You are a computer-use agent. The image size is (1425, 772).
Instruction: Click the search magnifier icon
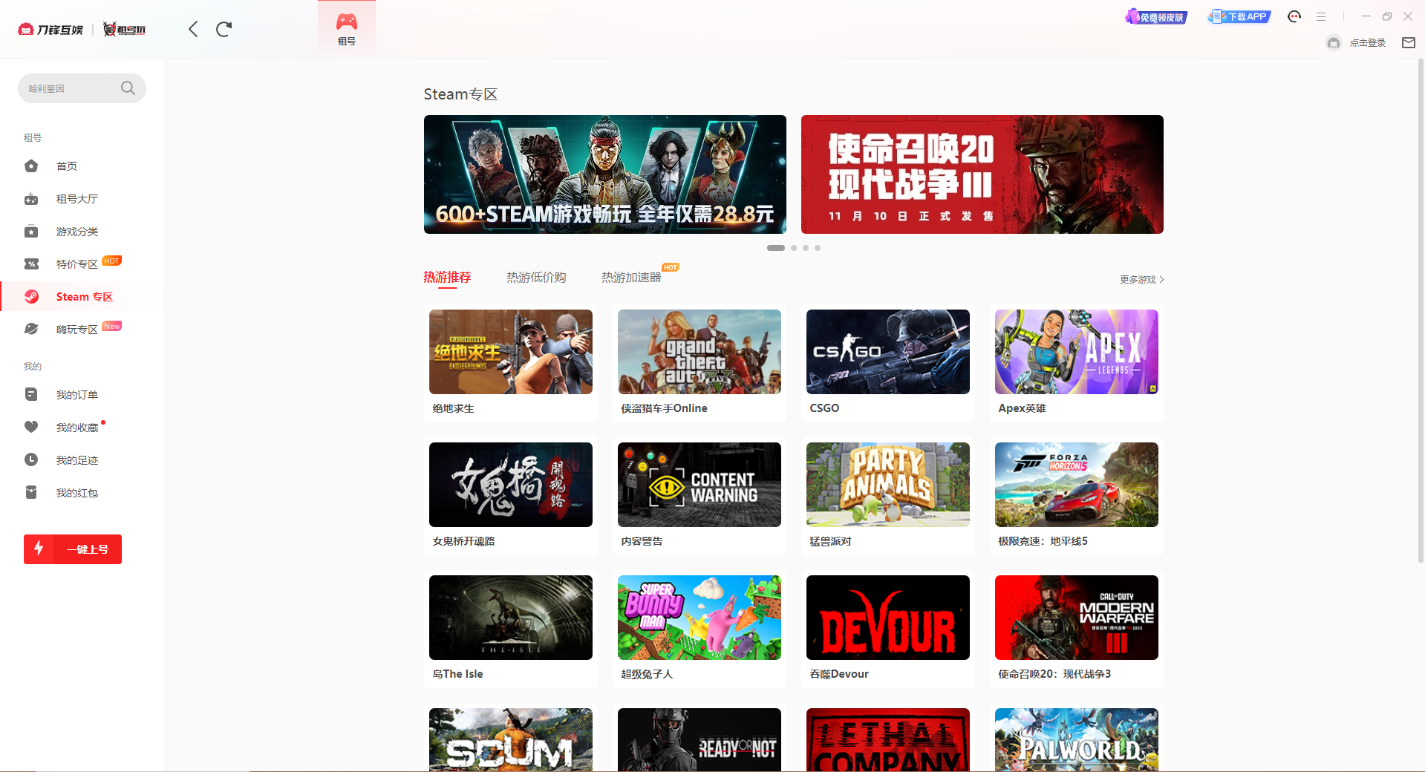(x=128, y=88)
